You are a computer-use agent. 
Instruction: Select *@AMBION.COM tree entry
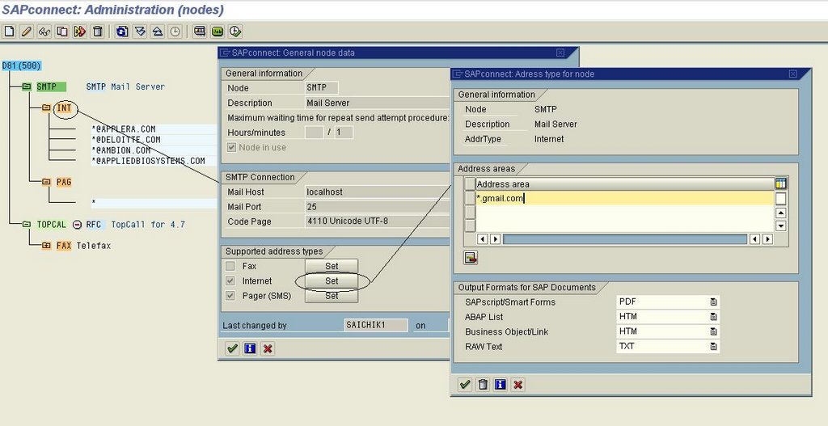[x=121, y=150]
